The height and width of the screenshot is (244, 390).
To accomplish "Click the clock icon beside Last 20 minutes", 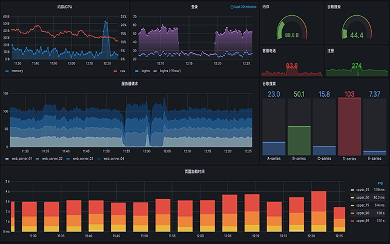I will 233,7.
